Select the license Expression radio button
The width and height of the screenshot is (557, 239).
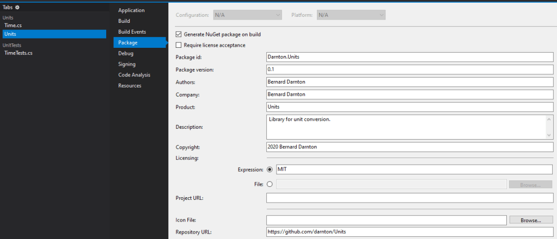coord(270,169)
